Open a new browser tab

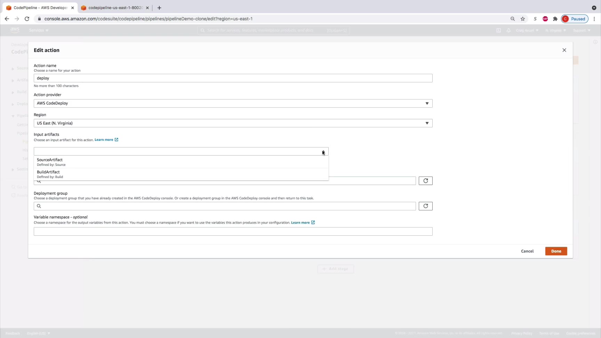coord(159,8)
